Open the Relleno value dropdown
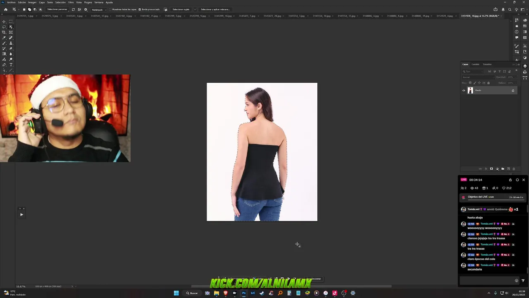 pyautogui.click(x=515, y=83)
